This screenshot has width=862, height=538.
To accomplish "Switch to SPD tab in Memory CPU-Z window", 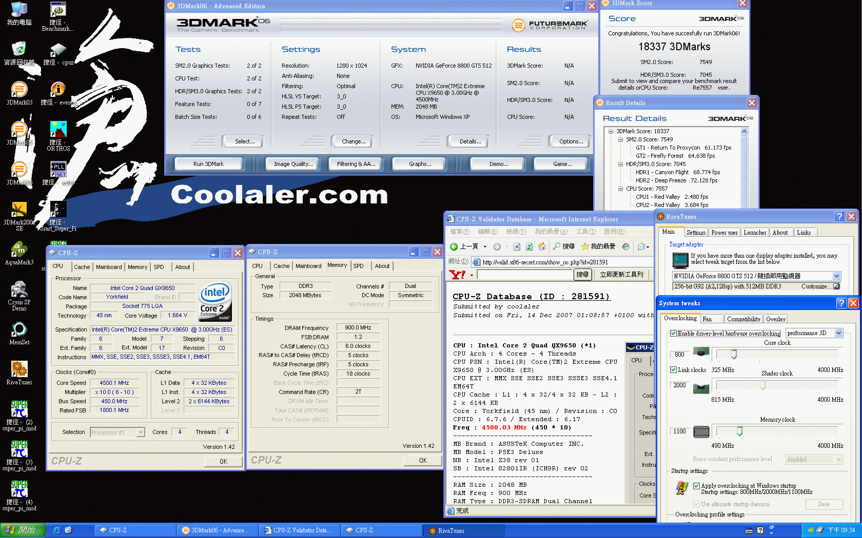I will coord(358,266).
